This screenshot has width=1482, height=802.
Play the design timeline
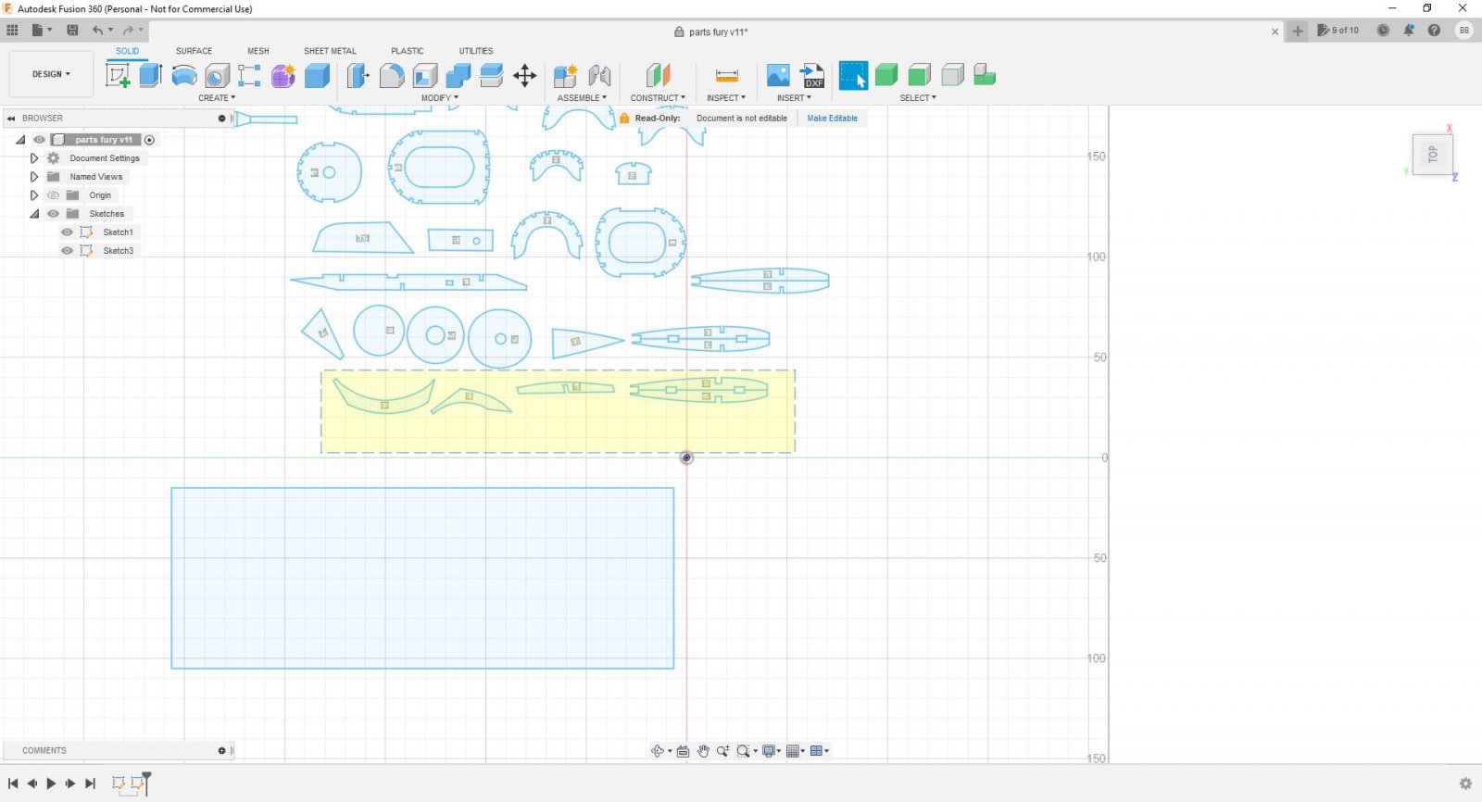click(x=51, y=783)
